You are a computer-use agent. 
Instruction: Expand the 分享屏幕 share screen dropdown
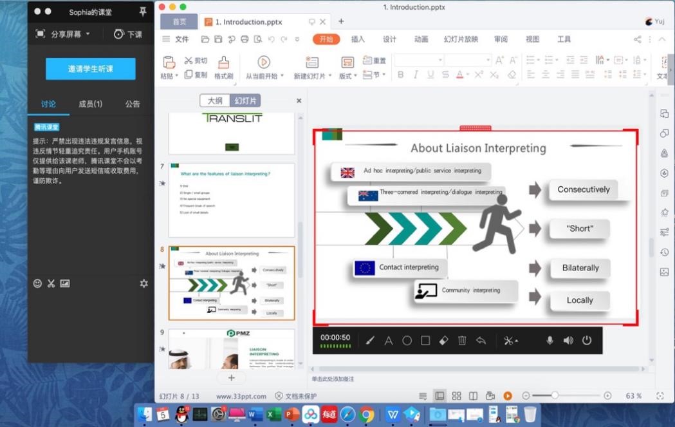pos(88,34)
